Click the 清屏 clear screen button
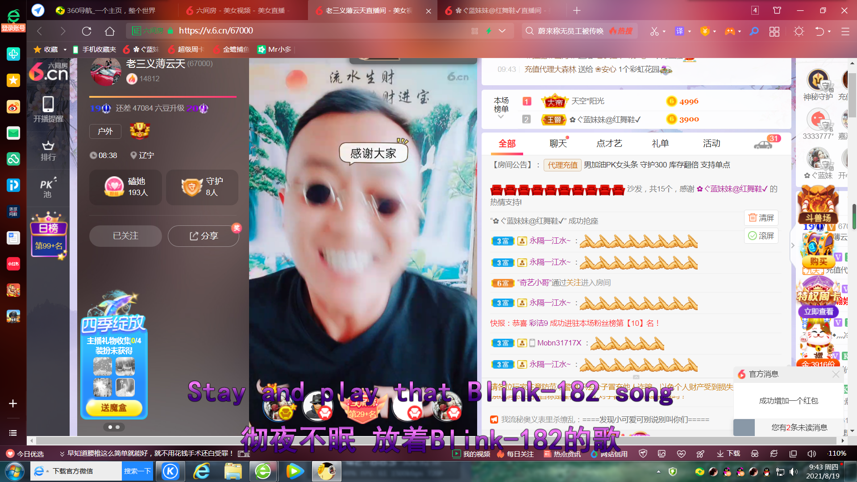 761,218
